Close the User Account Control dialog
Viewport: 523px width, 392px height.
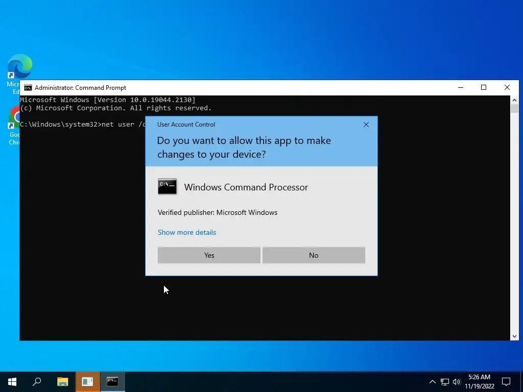pos(366,125)
